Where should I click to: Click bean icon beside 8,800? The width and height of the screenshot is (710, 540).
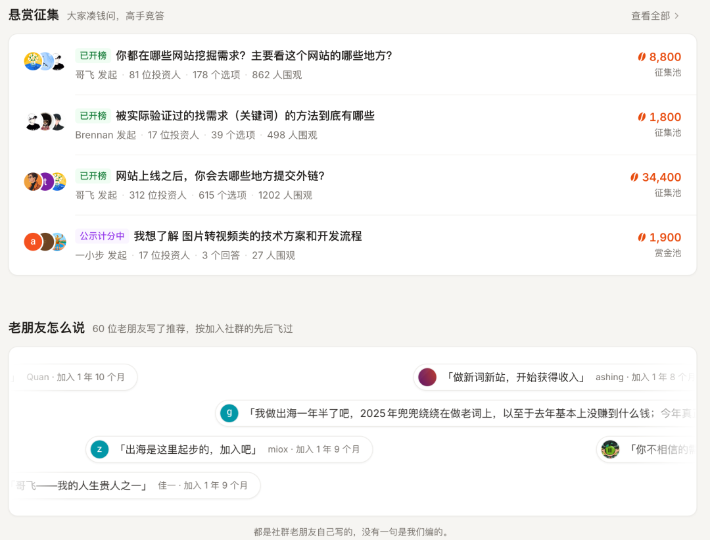click(x=642, y=57)
